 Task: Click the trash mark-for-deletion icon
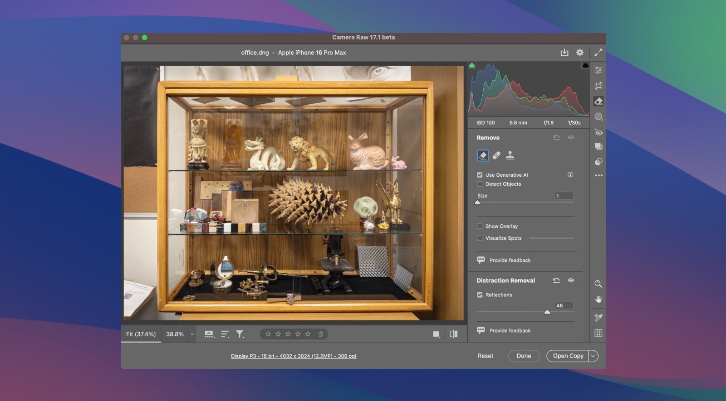pyautogui.click(x=321, y=334)
